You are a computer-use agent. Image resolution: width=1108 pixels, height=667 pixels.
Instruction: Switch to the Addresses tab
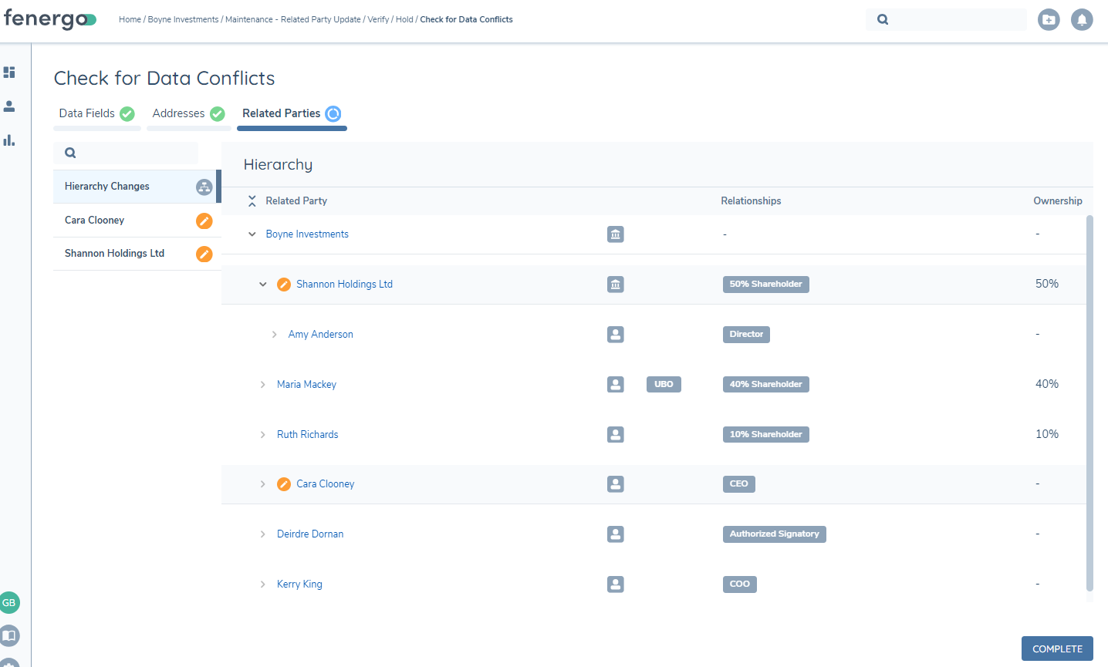179,113
